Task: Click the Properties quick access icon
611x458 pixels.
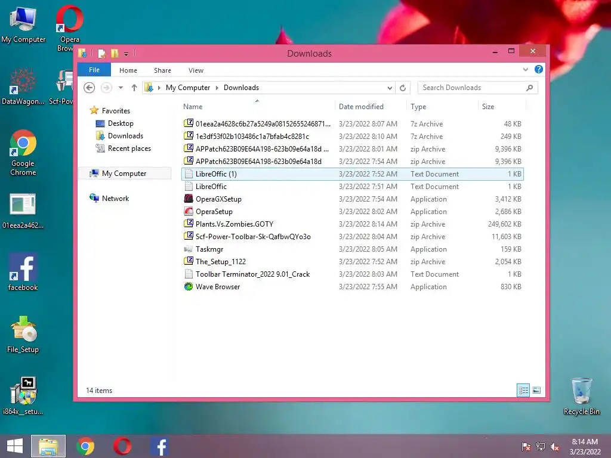Action: [x=101, y=53]
